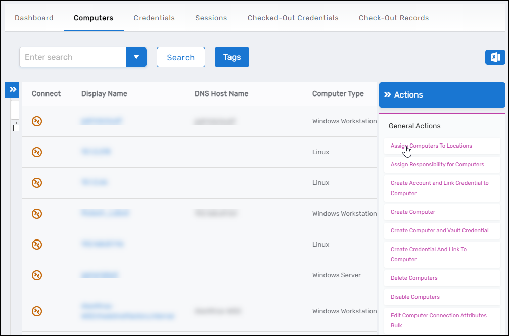Connect to the last Windows Workstation in the list
The image size is (509, 336).
(x=36, y=311)
